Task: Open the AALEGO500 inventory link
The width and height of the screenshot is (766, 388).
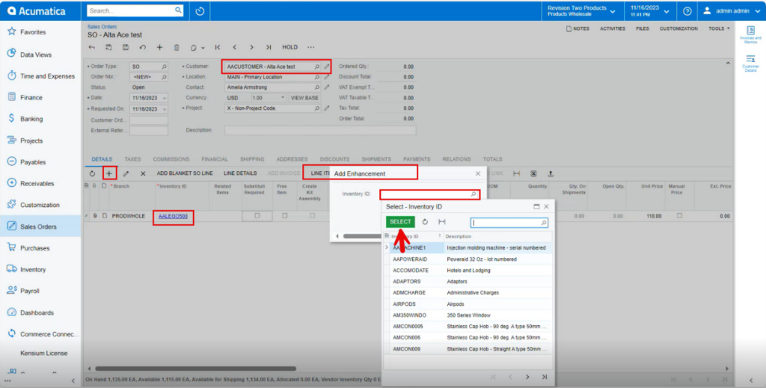Action: [173, 216]
